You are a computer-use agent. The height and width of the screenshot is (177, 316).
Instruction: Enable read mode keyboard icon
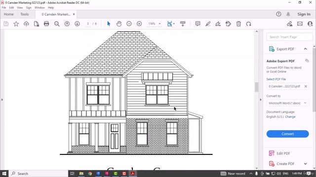pos(183,24)
